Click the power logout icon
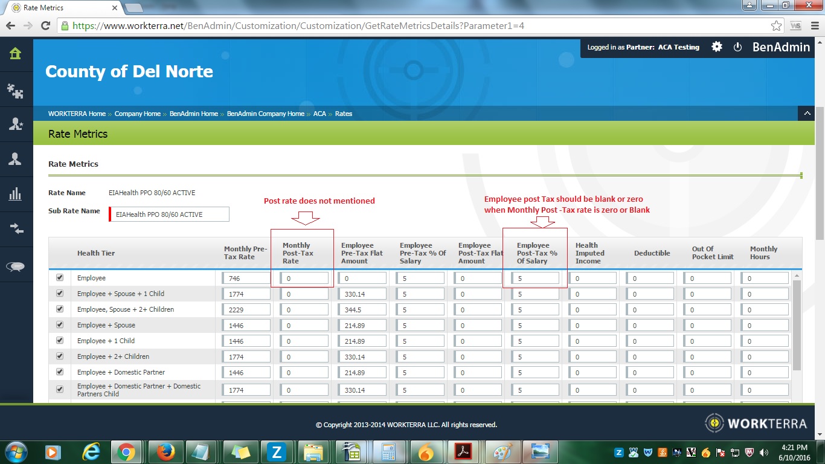 737,47
